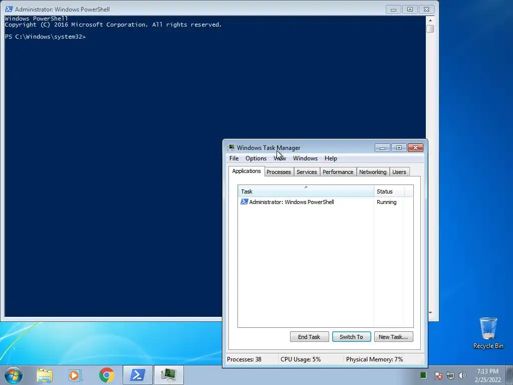The height and width of the screenshot is (385, 513).
Task: Open the File menu in Task Manager
Action: pyautogui.click(x=234, y=158)
